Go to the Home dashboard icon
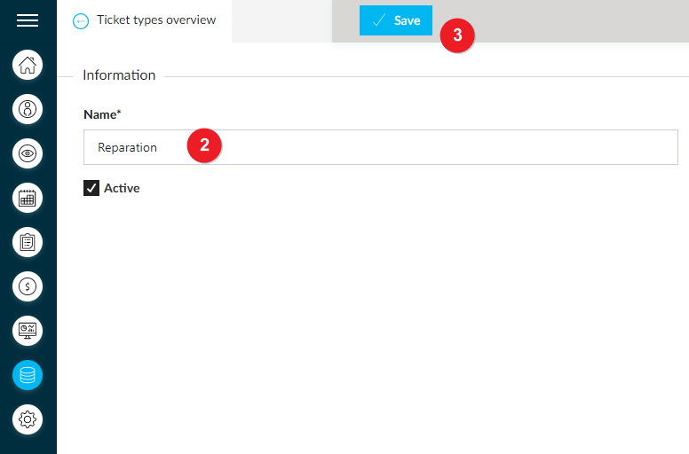Screen dimensions: 689x454 point(28,65)
